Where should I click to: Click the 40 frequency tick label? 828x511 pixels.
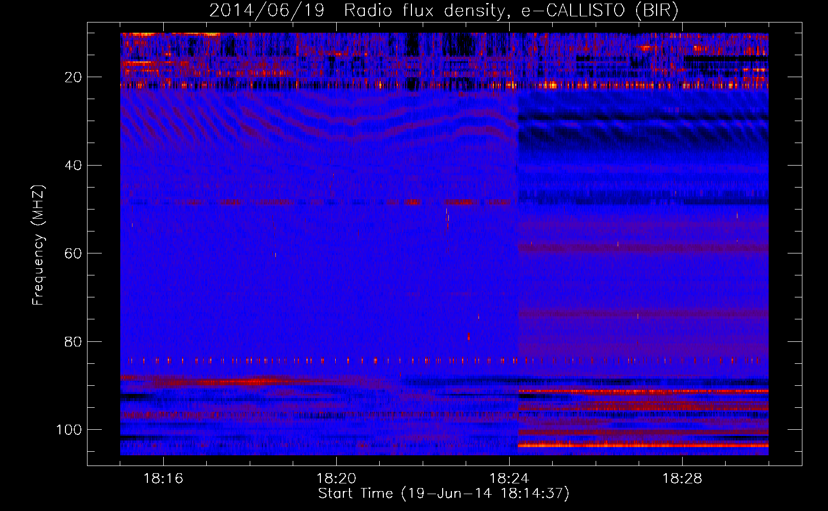click(x=73, y=166)
